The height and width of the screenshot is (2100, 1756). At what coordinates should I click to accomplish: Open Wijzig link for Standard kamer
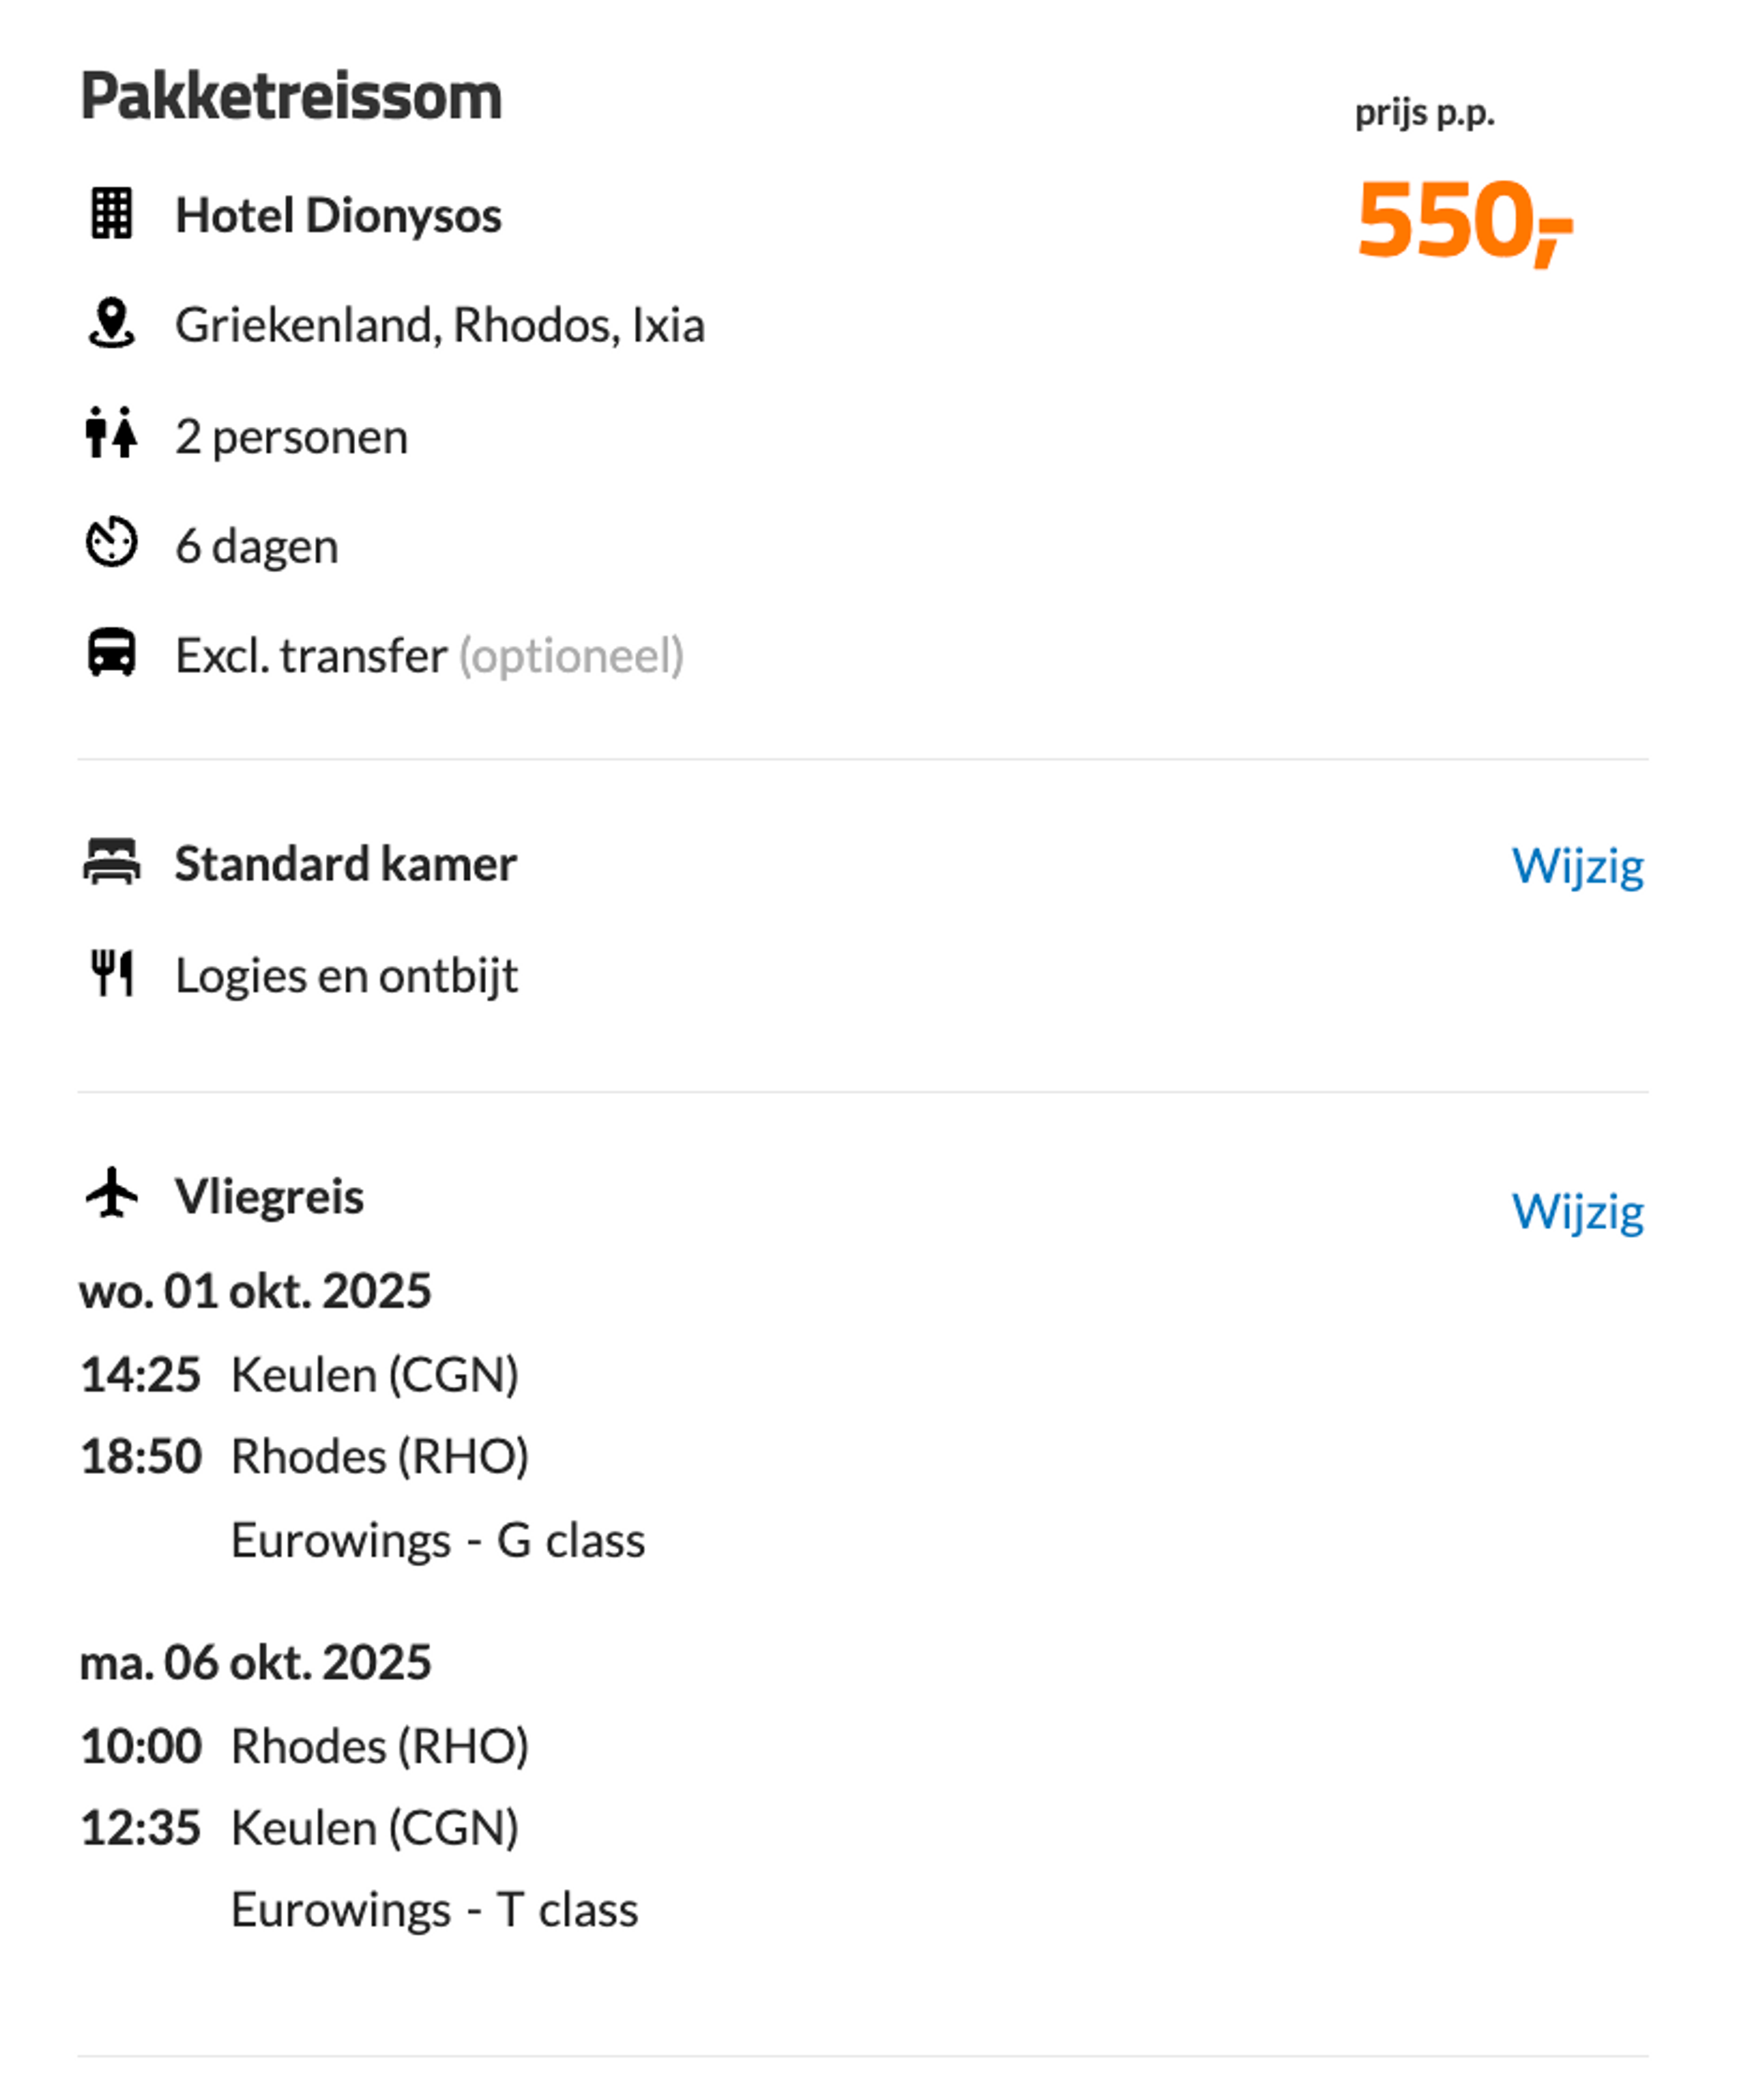pos(1577,865)
